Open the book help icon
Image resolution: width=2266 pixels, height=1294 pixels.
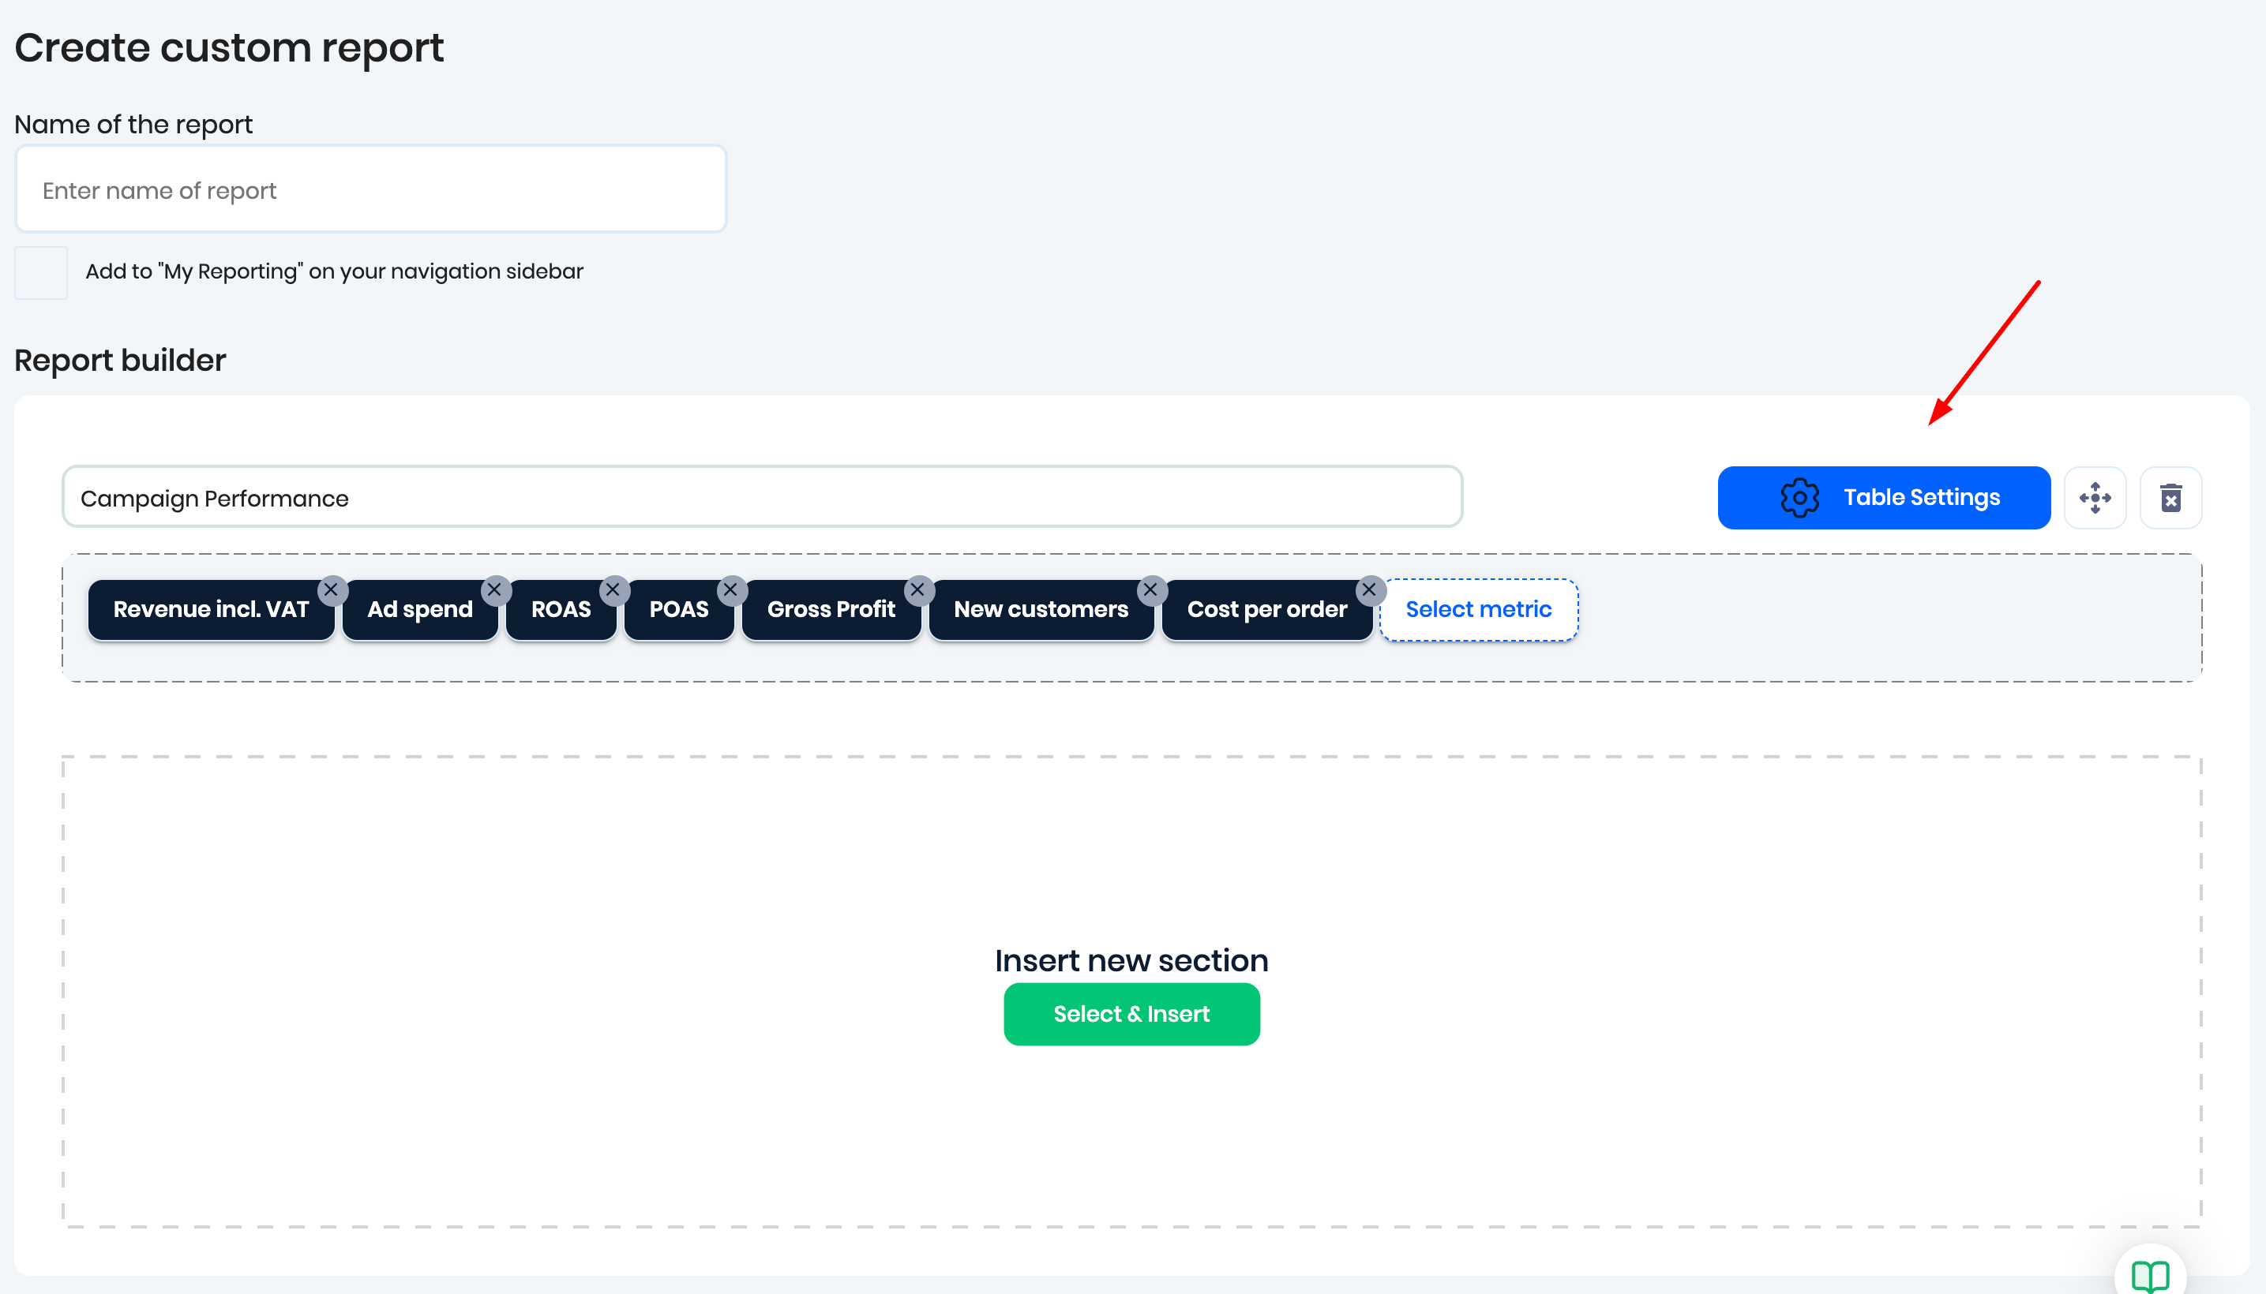click(2149, 1274)
